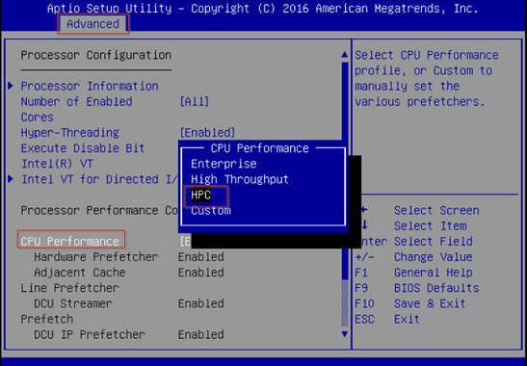Viewport: 527px width, 366px height.
Task: Click the Select Field hint
Action: (x=434, y=242)
